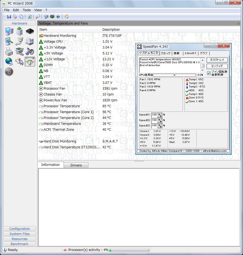
Task: Click the コンフィグ button in SpeedFan
Action: pyautogui.click(x=217, y=66)
